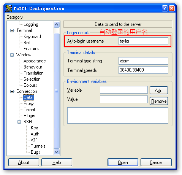182x175 pixels.
Task: Click the Auto-login username field
Action: point(143,41)
